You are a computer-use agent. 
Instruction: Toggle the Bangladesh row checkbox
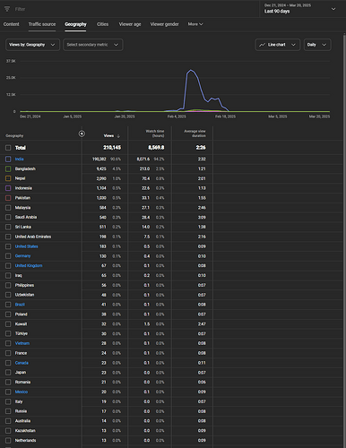pyautogui.click(x=8, y=168)
